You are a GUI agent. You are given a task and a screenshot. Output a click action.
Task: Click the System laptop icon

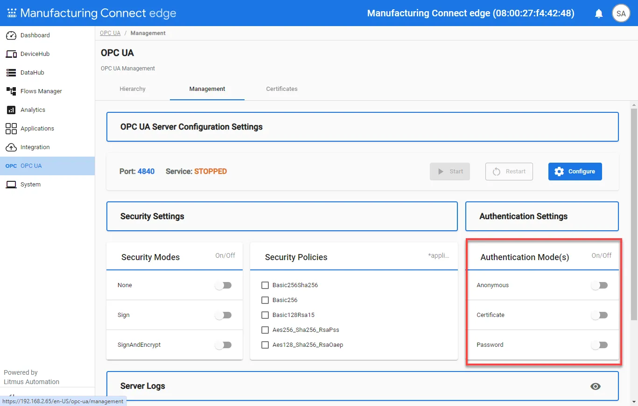tap(11, 185)
